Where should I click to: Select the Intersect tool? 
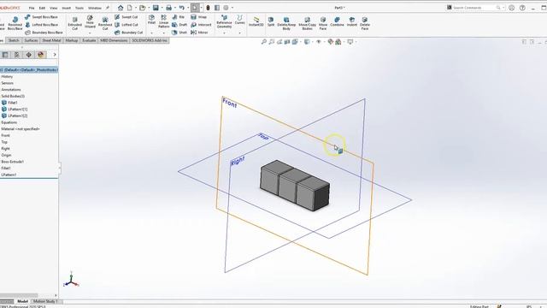pos(201,25)
